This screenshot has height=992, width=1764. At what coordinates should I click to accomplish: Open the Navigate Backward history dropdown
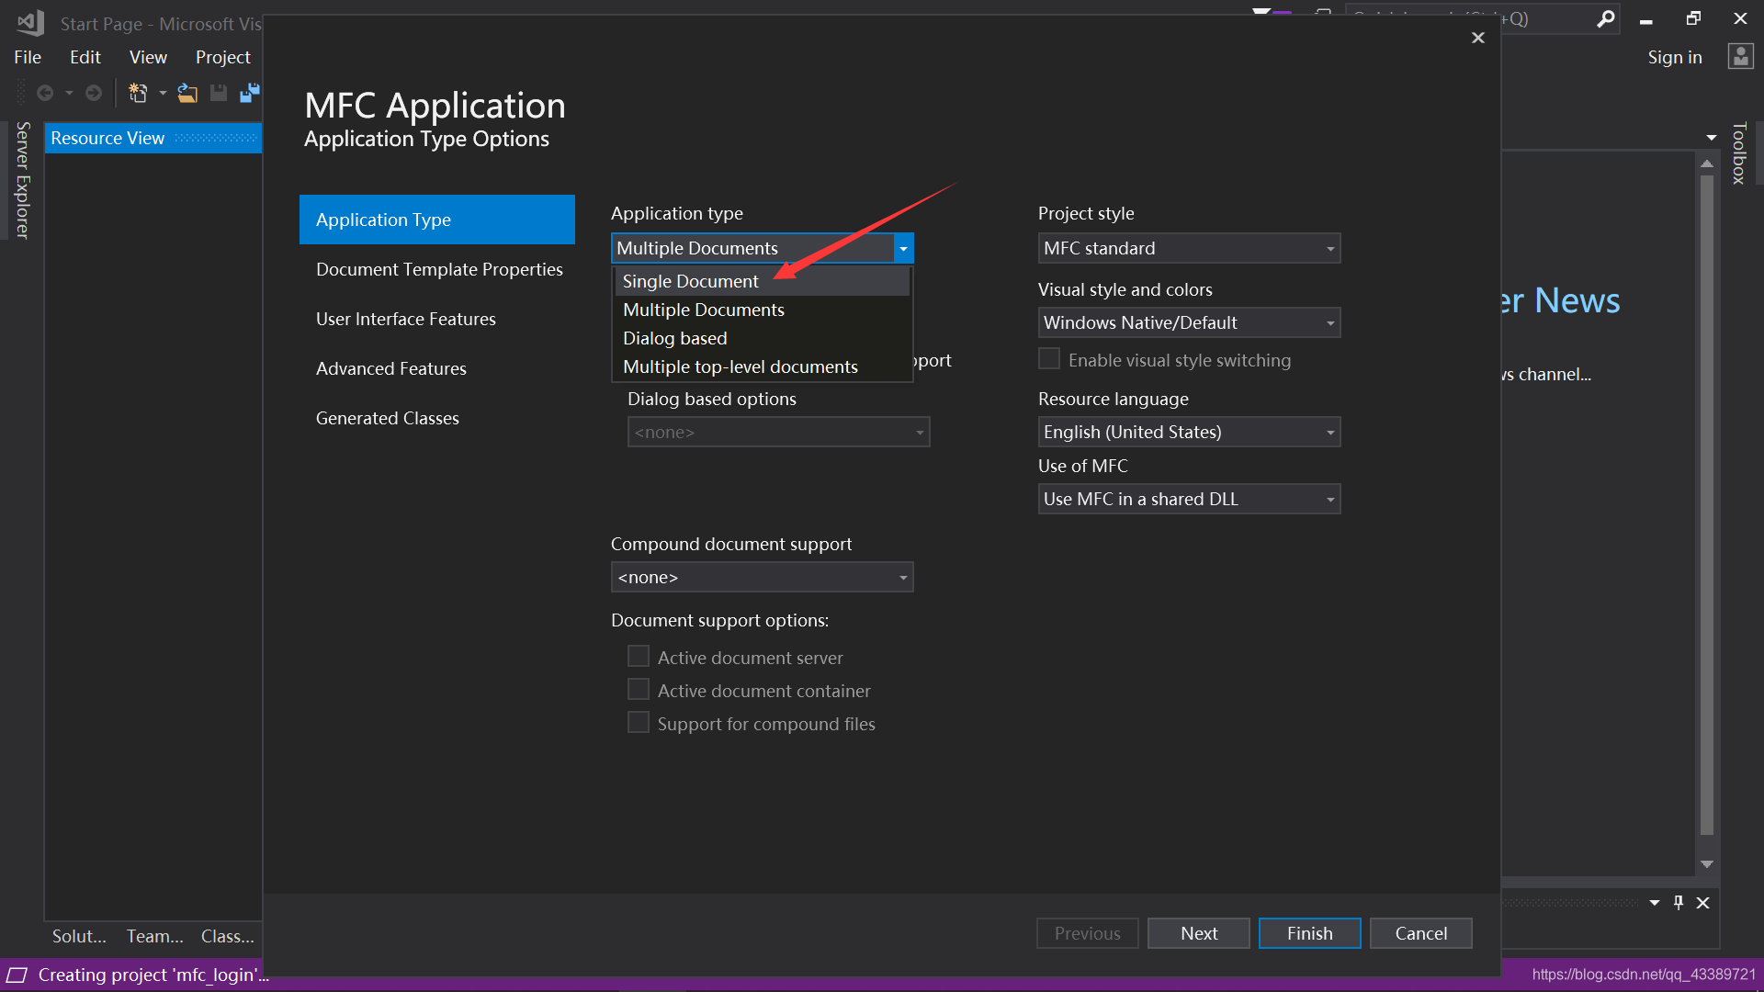click(x=69, y=93)
